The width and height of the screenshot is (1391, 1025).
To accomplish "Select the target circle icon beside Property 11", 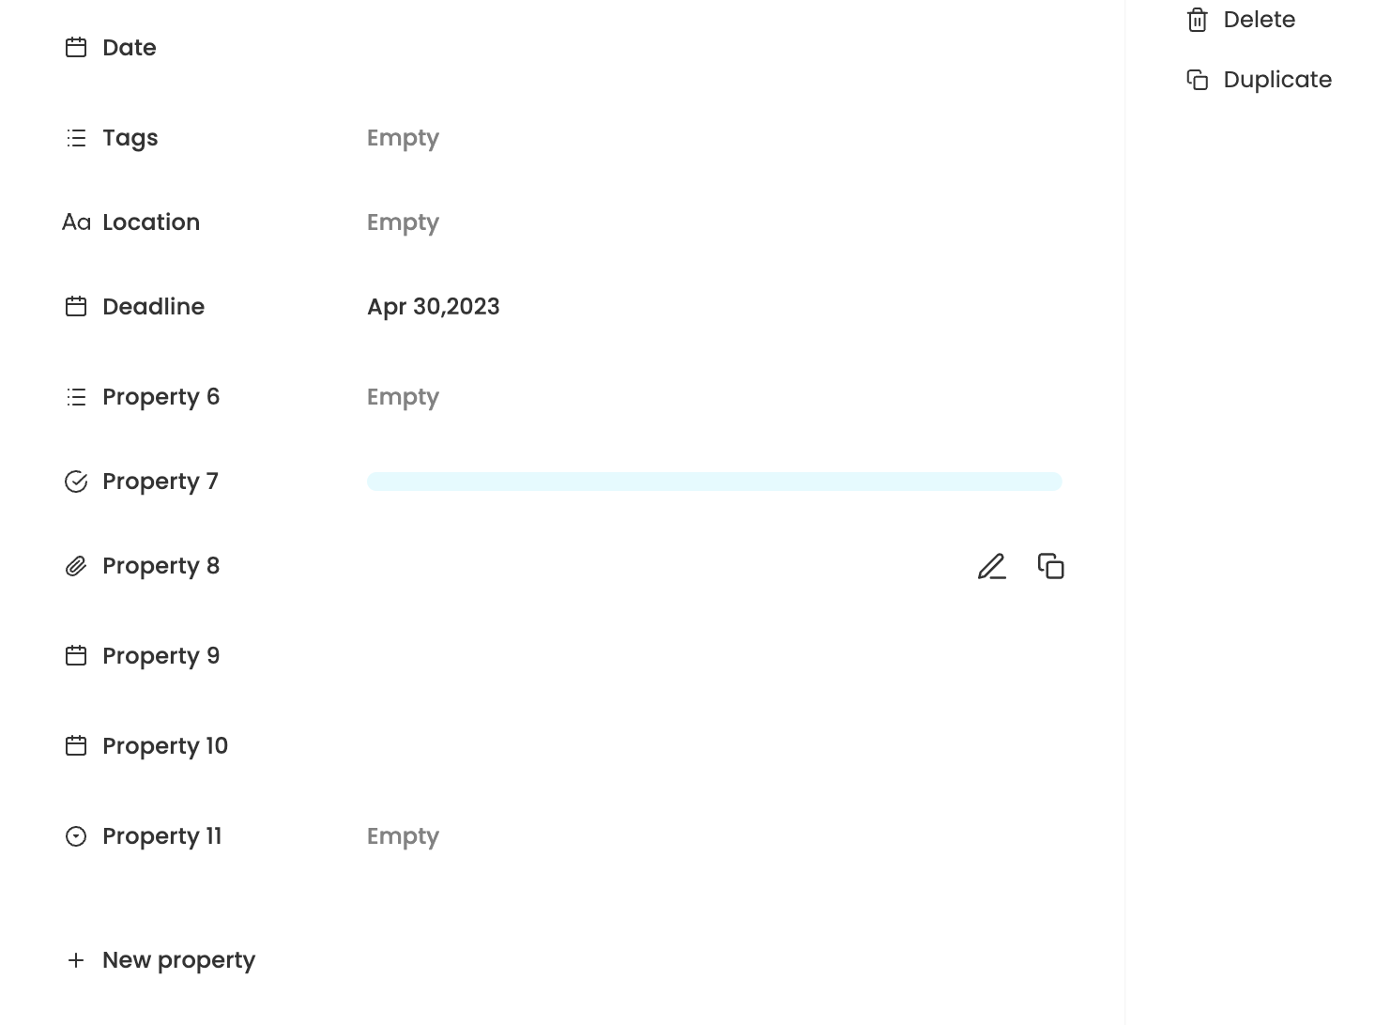I will pyautogui.click(x=77, y=835).
